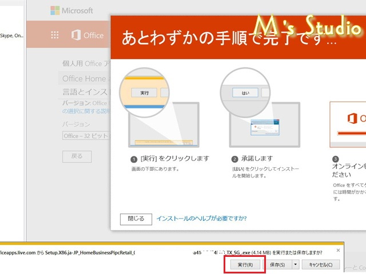Click the Skype, On... tab text
366x274 pixels.
[x=11, y=35]
